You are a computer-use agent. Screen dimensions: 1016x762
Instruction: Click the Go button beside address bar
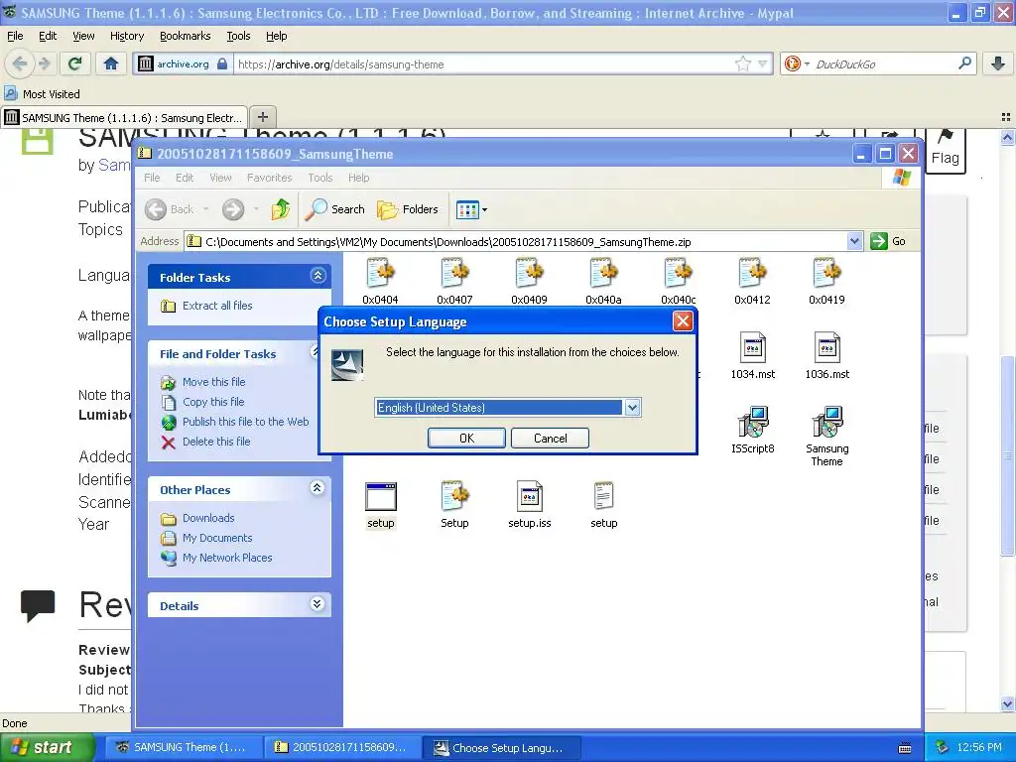889,241
